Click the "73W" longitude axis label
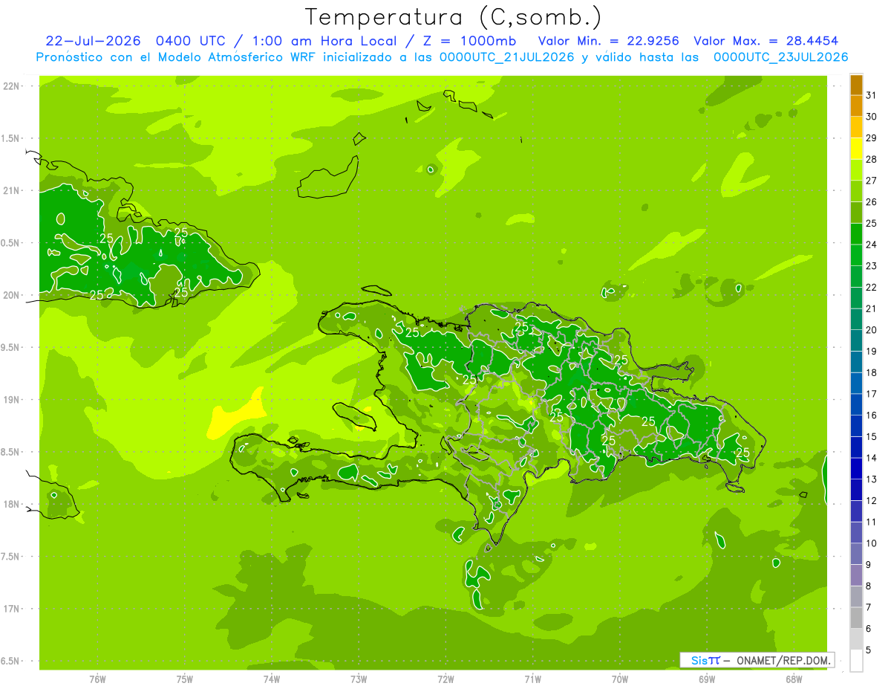This screenshot has height=689, width=891. [359, 679]
